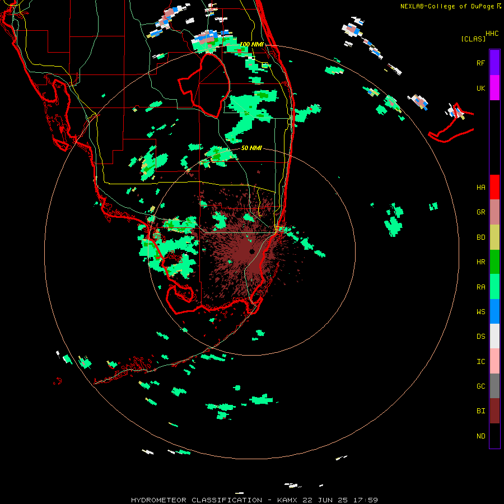Click the 50 NMI range ring label

pyautogui.click(x=251, y=148)
